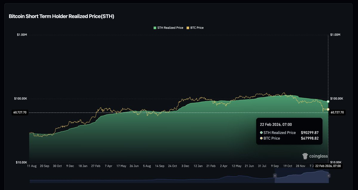Click the right handle of the range slider

pyautogui.click(x=328, y=176)
